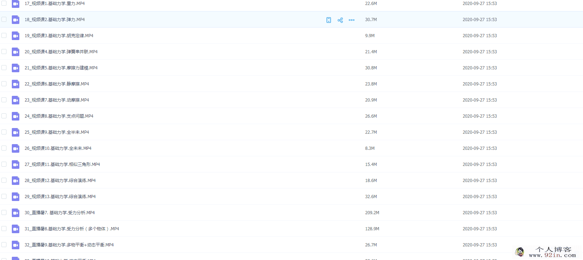
Task: Click video icon of 27_视频课11 相似三角形.MP4
Action: pos(15,165)
